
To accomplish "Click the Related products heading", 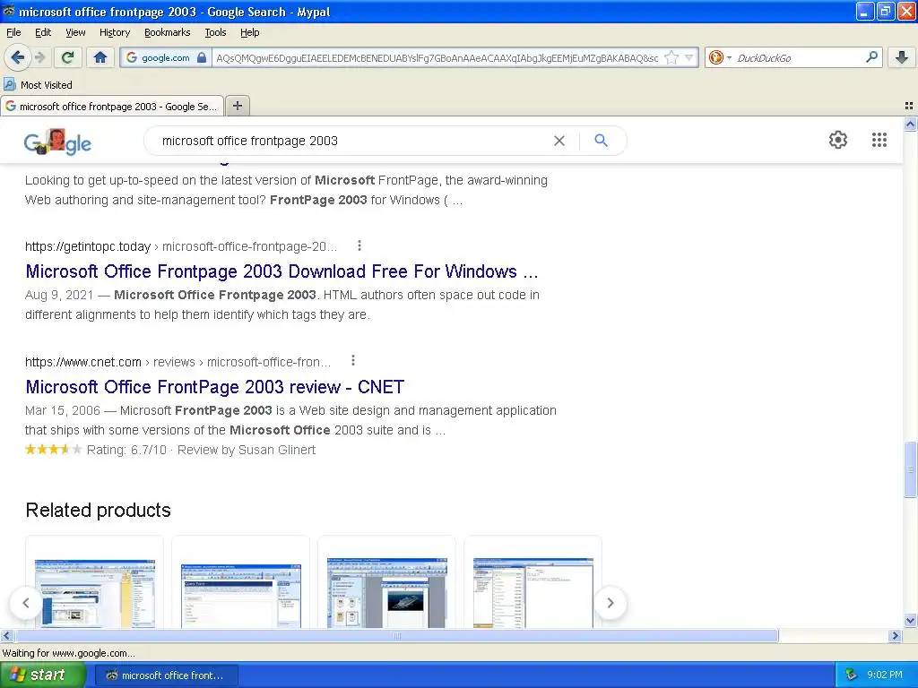I will pos(99,510).
